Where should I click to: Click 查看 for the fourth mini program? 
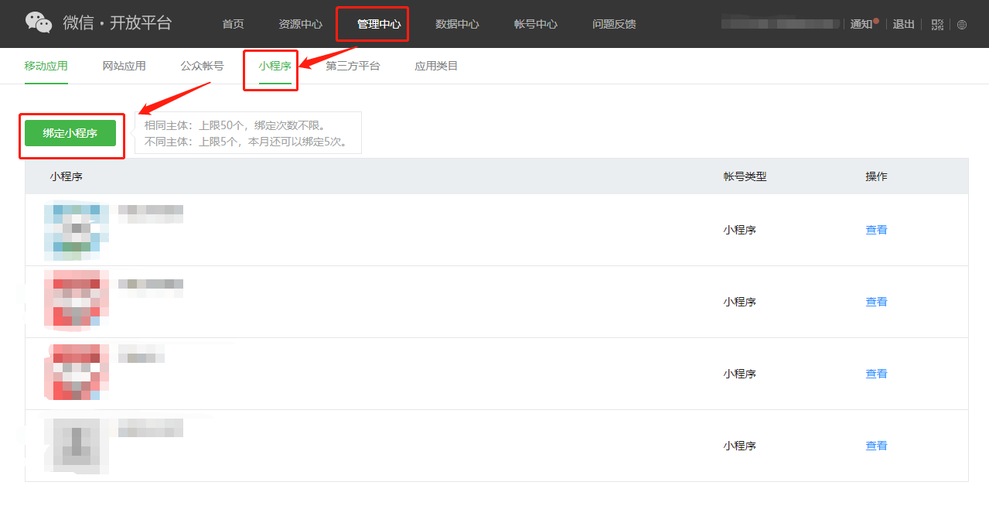tap(876, 446)
